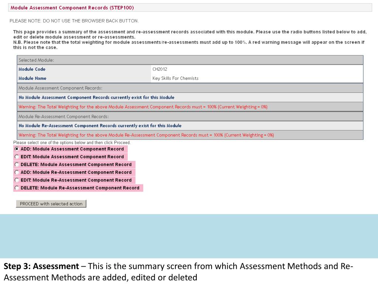Click the module code value CH2012

(x=159, y=69)
